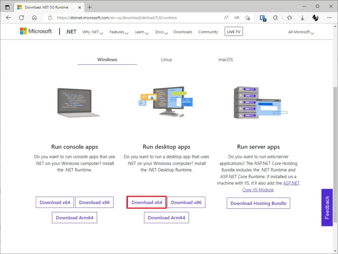Minimize the browser window
The height and width of the screenshot is (254, 338).
coord(304,6)
